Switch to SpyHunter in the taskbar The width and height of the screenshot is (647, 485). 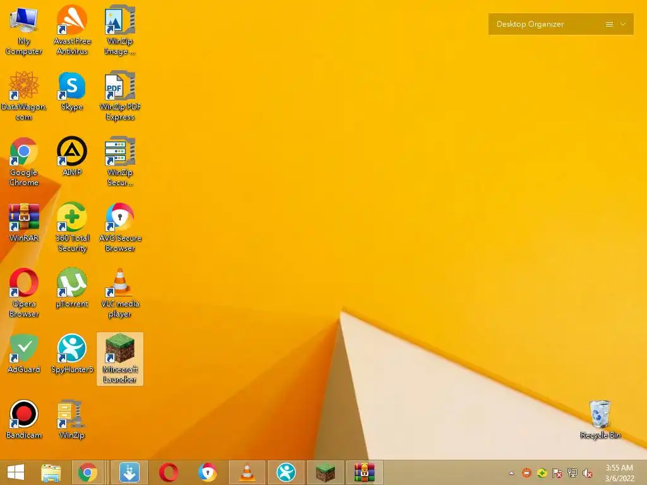point(286,472)
